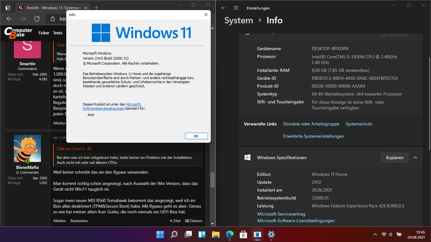Switch to Microsoft Edge on the taskbar
Image resolution: width=431 pixels, height=242 pixels.
tap(230, 234)
